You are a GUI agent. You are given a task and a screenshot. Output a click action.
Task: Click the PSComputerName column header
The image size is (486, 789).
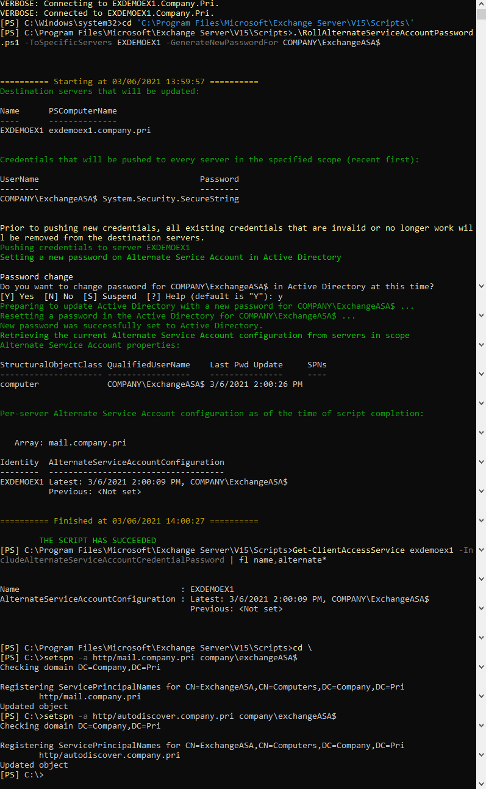(x=82, y=111)
